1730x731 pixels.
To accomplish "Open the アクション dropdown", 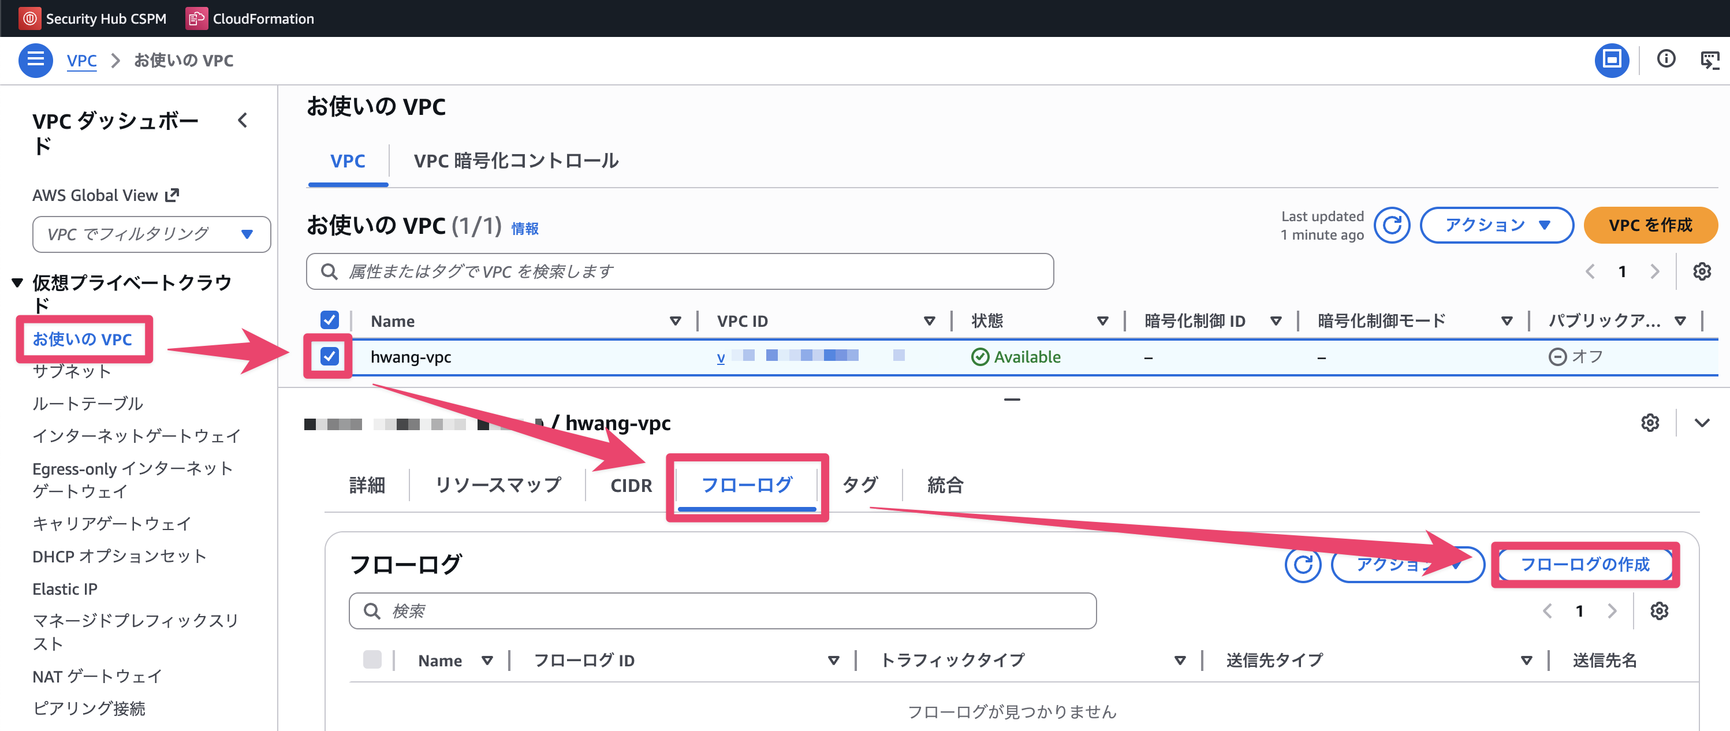I will click(1496, 225).
